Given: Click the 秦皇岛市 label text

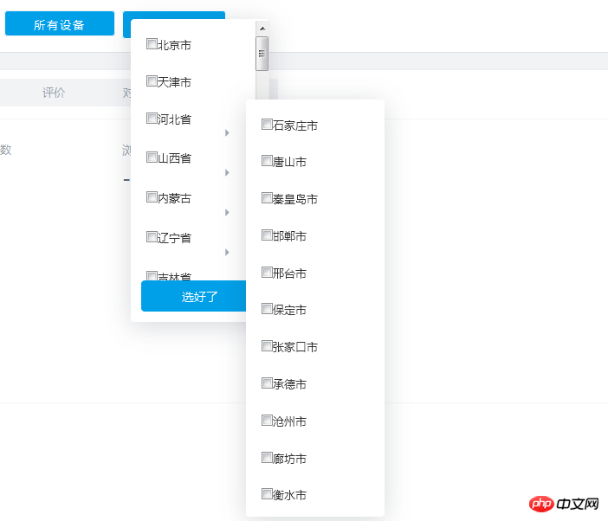Looking at the screenshot, I should [x=295, y=199].
